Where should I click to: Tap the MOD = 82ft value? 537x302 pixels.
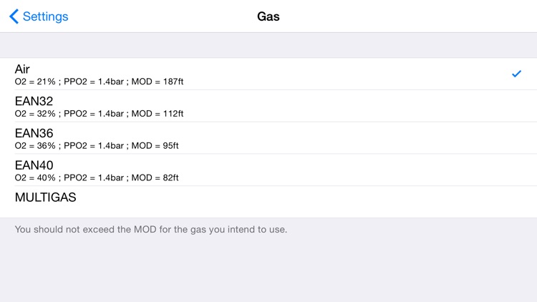pos(155,178)
